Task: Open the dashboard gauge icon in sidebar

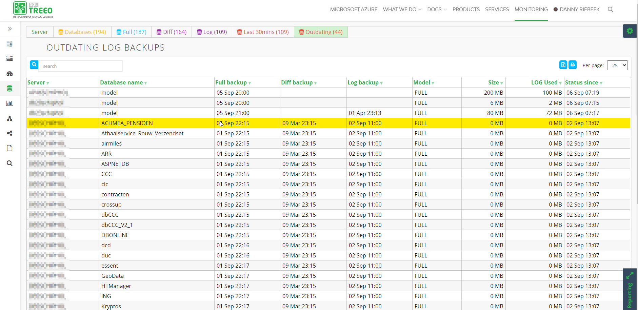Action: (x=9, y=74)
